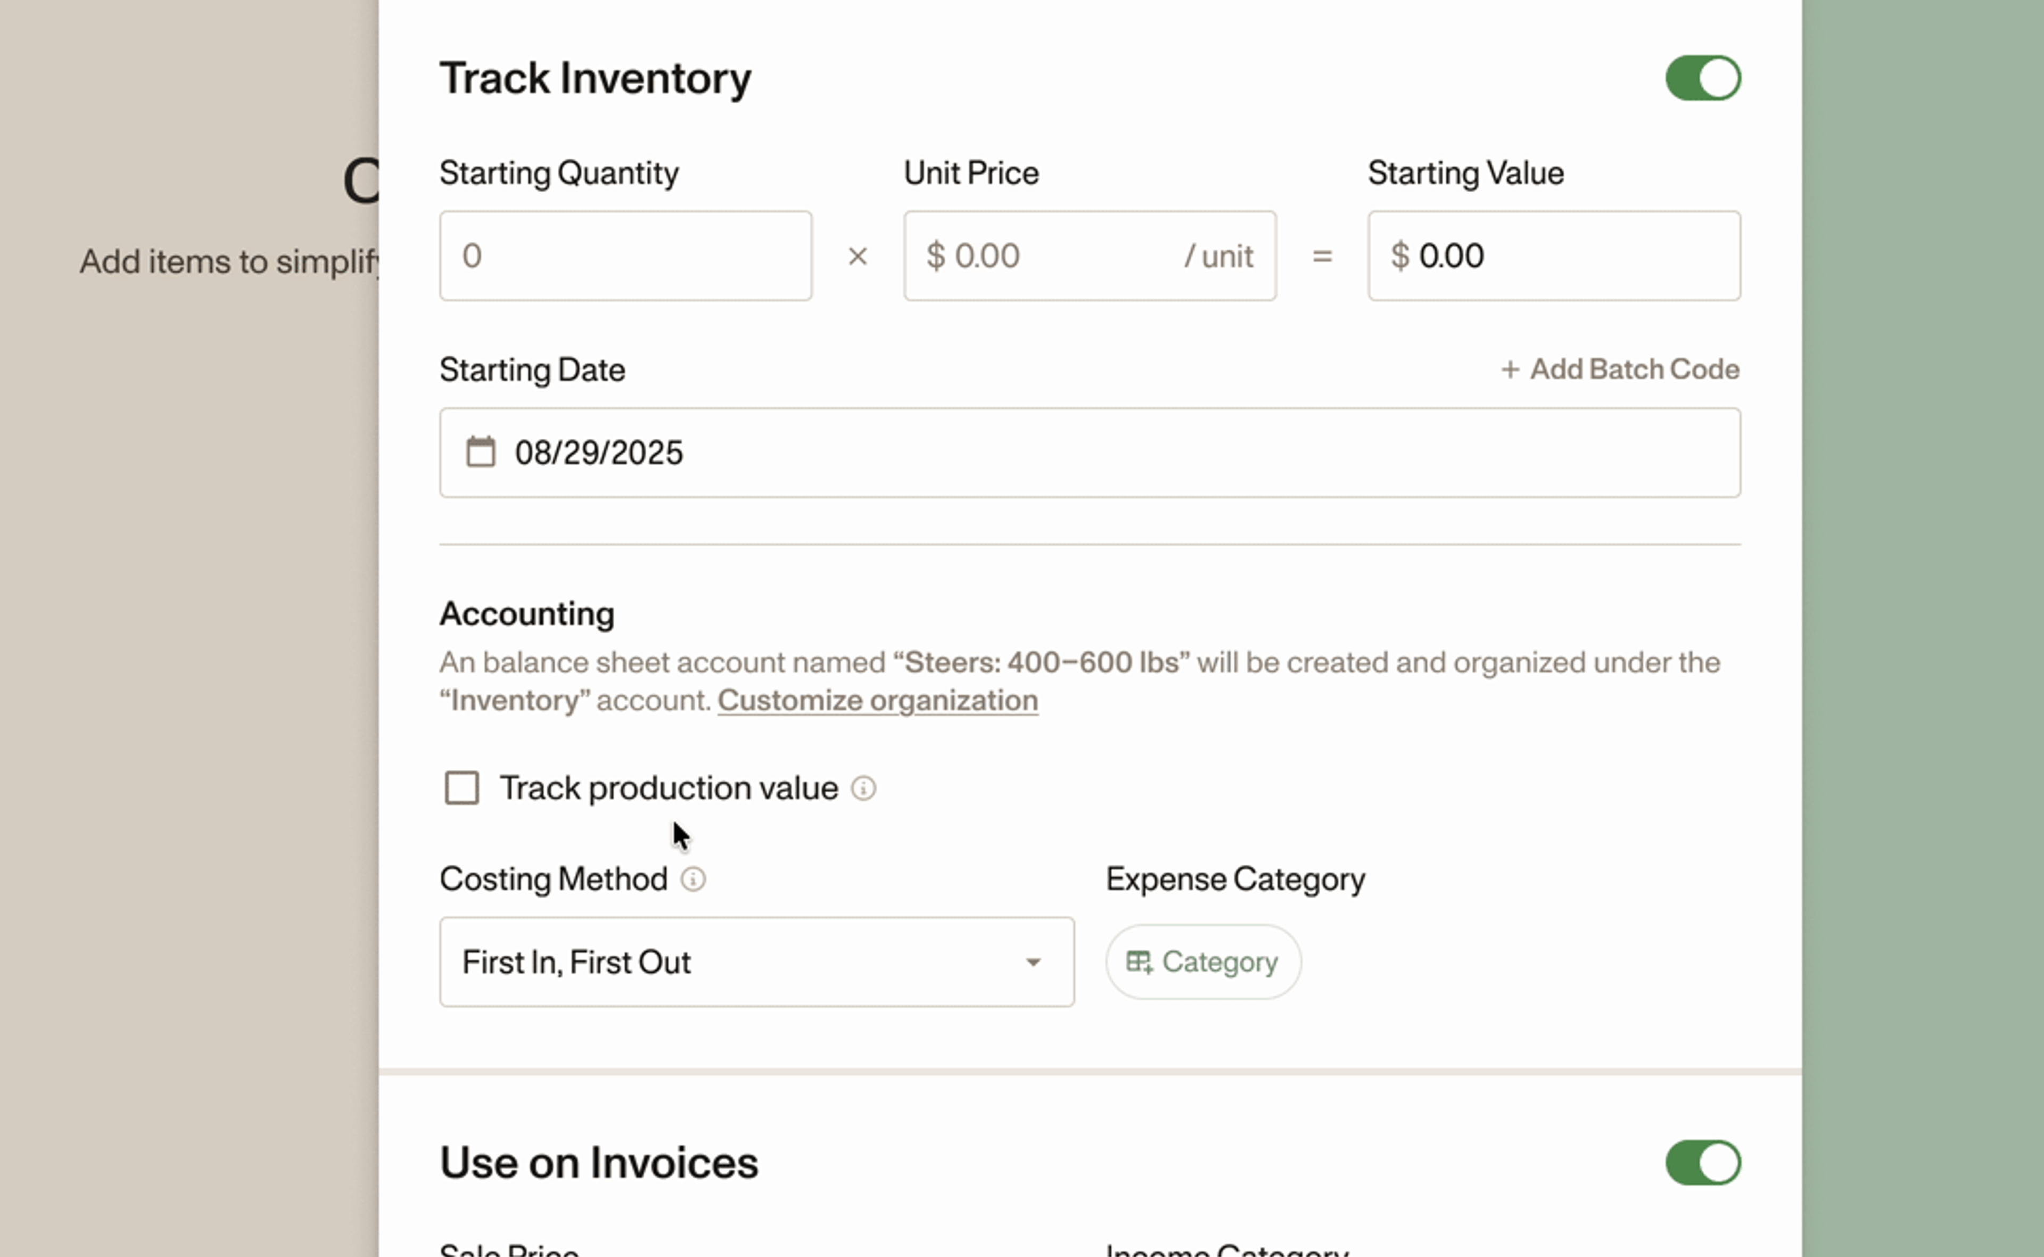
Task: Edit the Starting Date 08/29/2025 field
Action: tap(1089, 452)
